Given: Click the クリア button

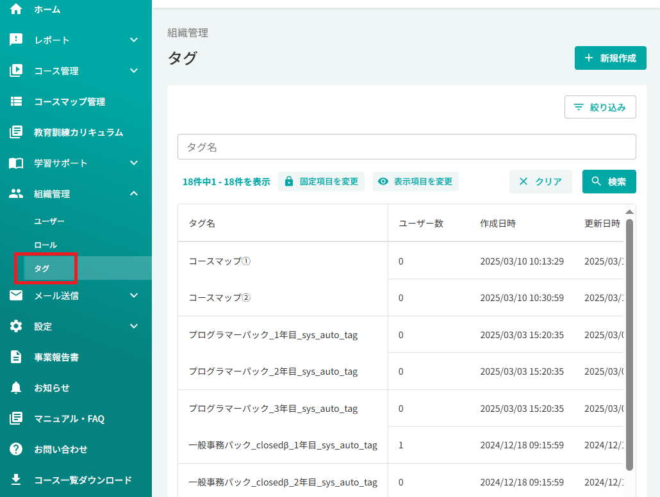Looking at the screenshot, I should 540,181.
